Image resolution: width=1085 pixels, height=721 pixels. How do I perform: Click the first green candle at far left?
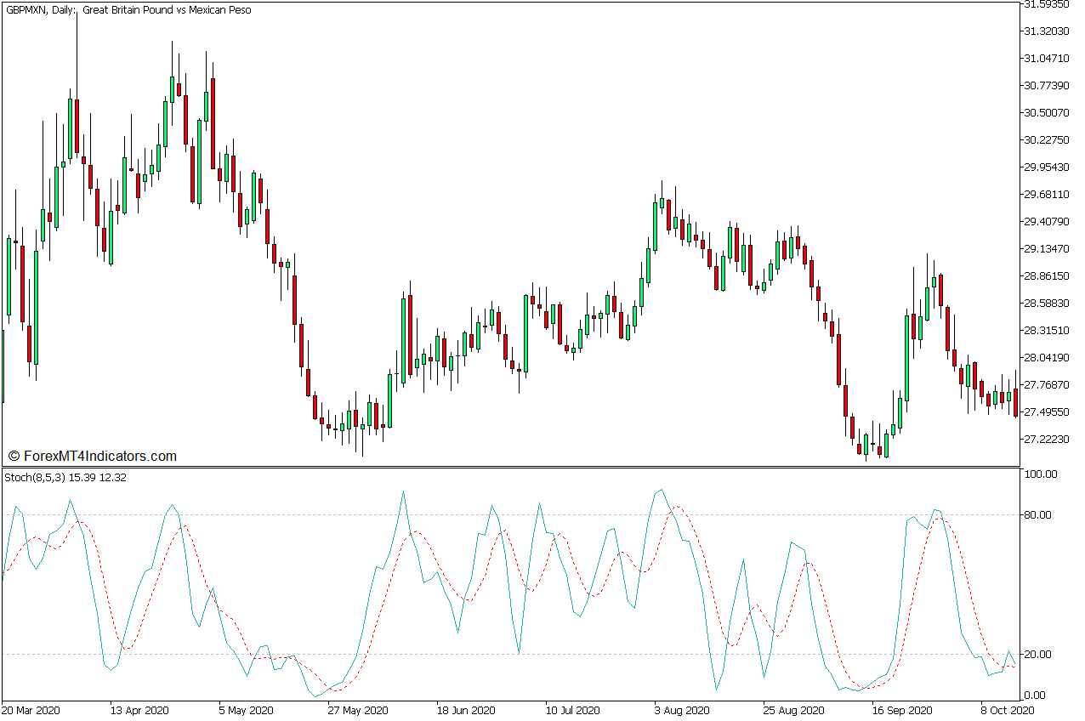pyautogui.click(x=9, y=276)
